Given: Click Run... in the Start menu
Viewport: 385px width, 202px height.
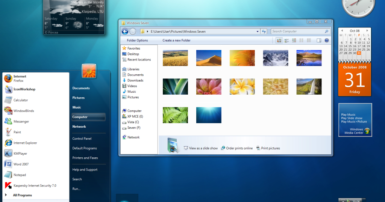Looking at the screenshot, I should [76, 189].
